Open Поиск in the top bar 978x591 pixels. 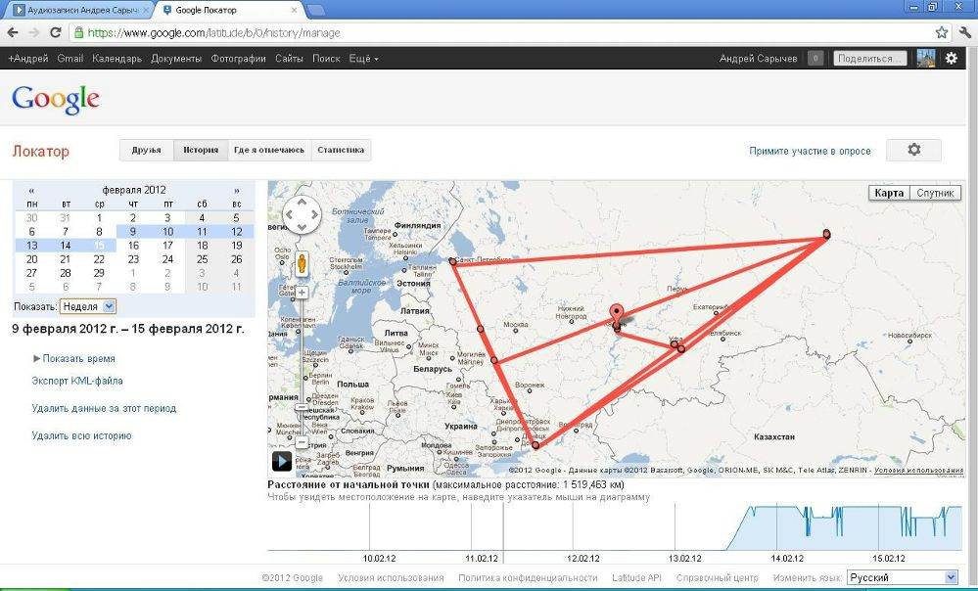click(326, 59)
